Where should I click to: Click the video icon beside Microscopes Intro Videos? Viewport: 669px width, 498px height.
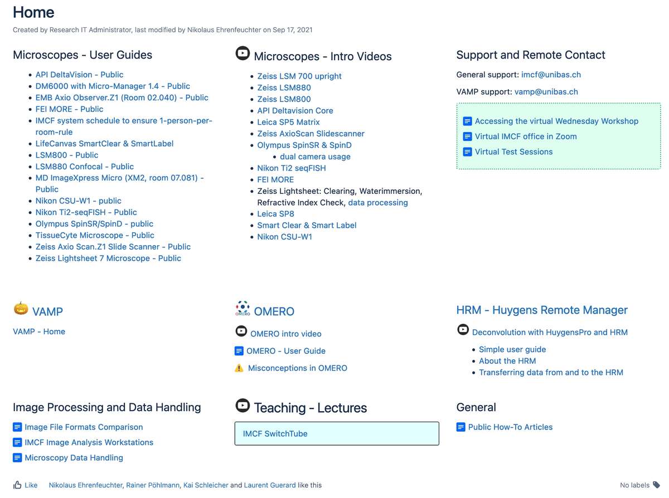(x=243, y=53)
